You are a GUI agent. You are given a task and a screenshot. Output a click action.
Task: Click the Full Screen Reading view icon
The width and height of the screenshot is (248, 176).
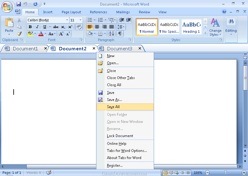171,173
